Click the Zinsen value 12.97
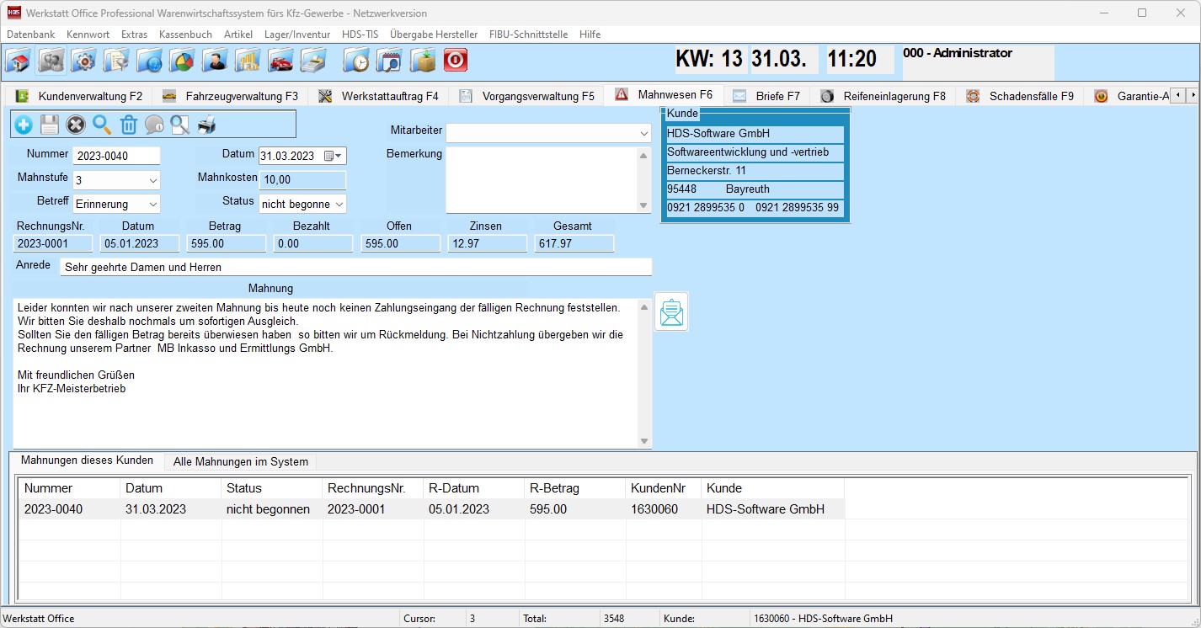 (487, 243)
